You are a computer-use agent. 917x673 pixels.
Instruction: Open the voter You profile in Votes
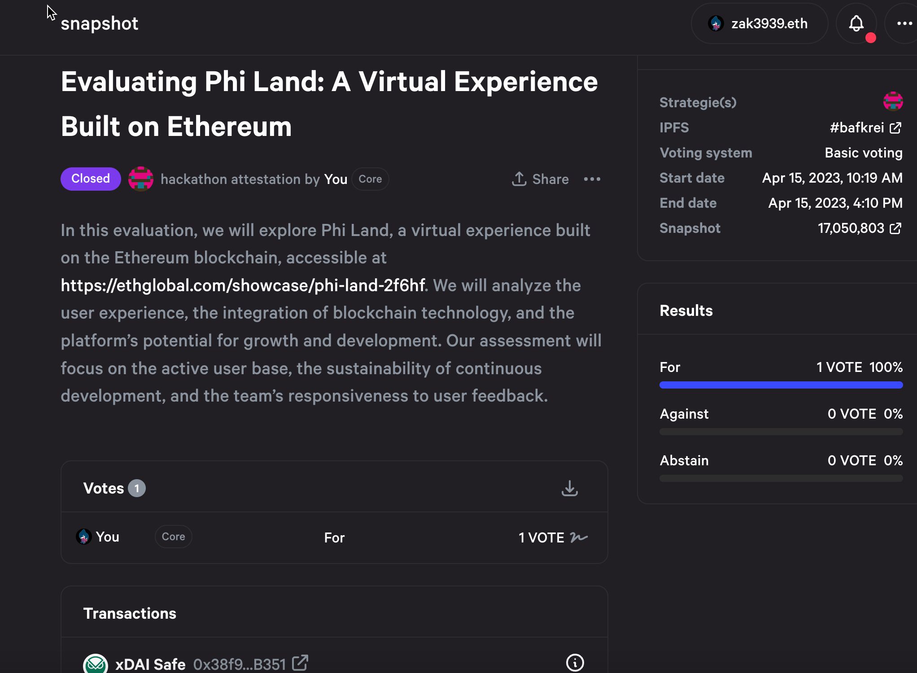107,537
